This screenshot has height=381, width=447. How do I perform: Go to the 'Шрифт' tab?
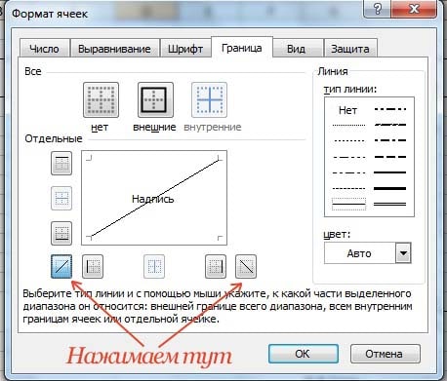[x=185, y=49]
